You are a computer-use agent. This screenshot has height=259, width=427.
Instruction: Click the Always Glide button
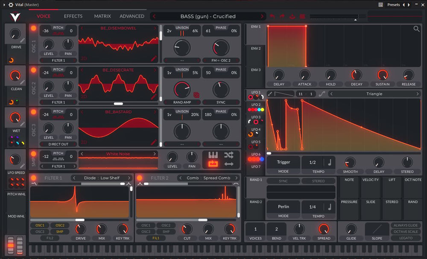click(x=406, y=225)
